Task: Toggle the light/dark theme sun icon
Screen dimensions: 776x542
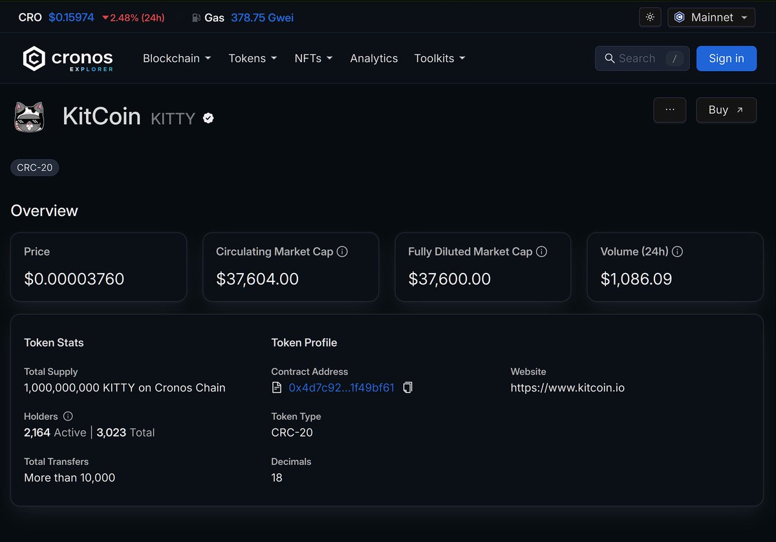Action: click(x=650, y=17)
